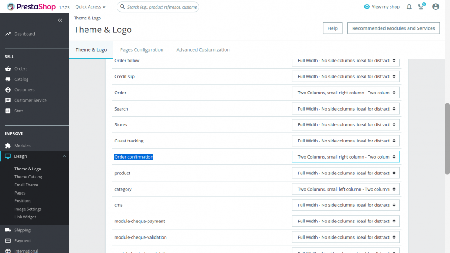This screenshot has height=253, width=450.
Task: Collapse the sidebar with double chevron icon
Action: (x=60, y=20)
